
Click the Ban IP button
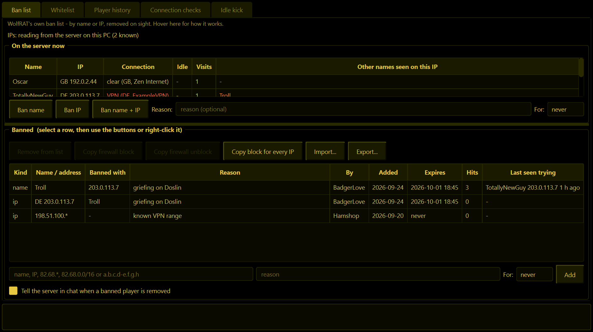tap(72, 110)
